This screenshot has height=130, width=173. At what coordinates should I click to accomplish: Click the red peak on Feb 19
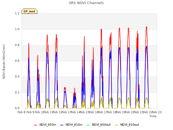(x=119, y=28)
